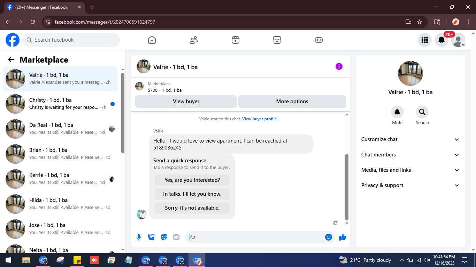Screen dimensions: 476x267
Task: Click the message containing 5189036245
Action: [x=231, y=144]
